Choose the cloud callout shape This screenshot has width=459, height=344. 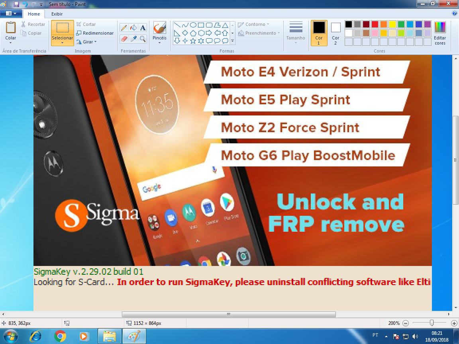click(x=225, y=41)
